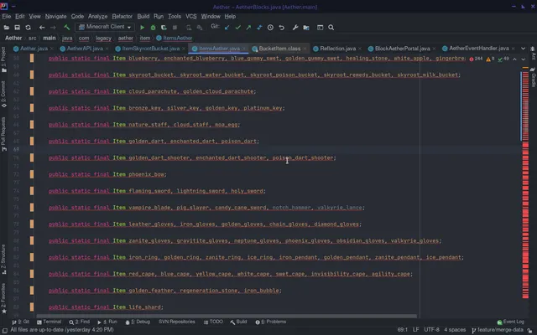Click the Stop process square icon
The height and width of the screenshot is (335, 537).
coord(175,28)
